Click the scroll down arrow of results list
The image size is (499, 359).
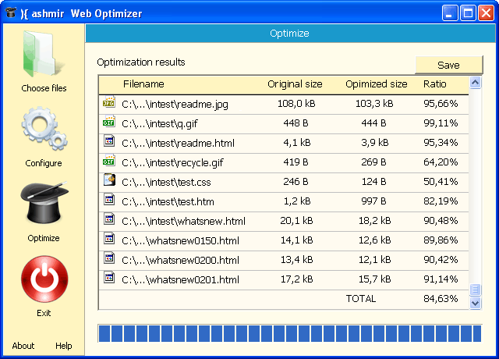point(475,303)
